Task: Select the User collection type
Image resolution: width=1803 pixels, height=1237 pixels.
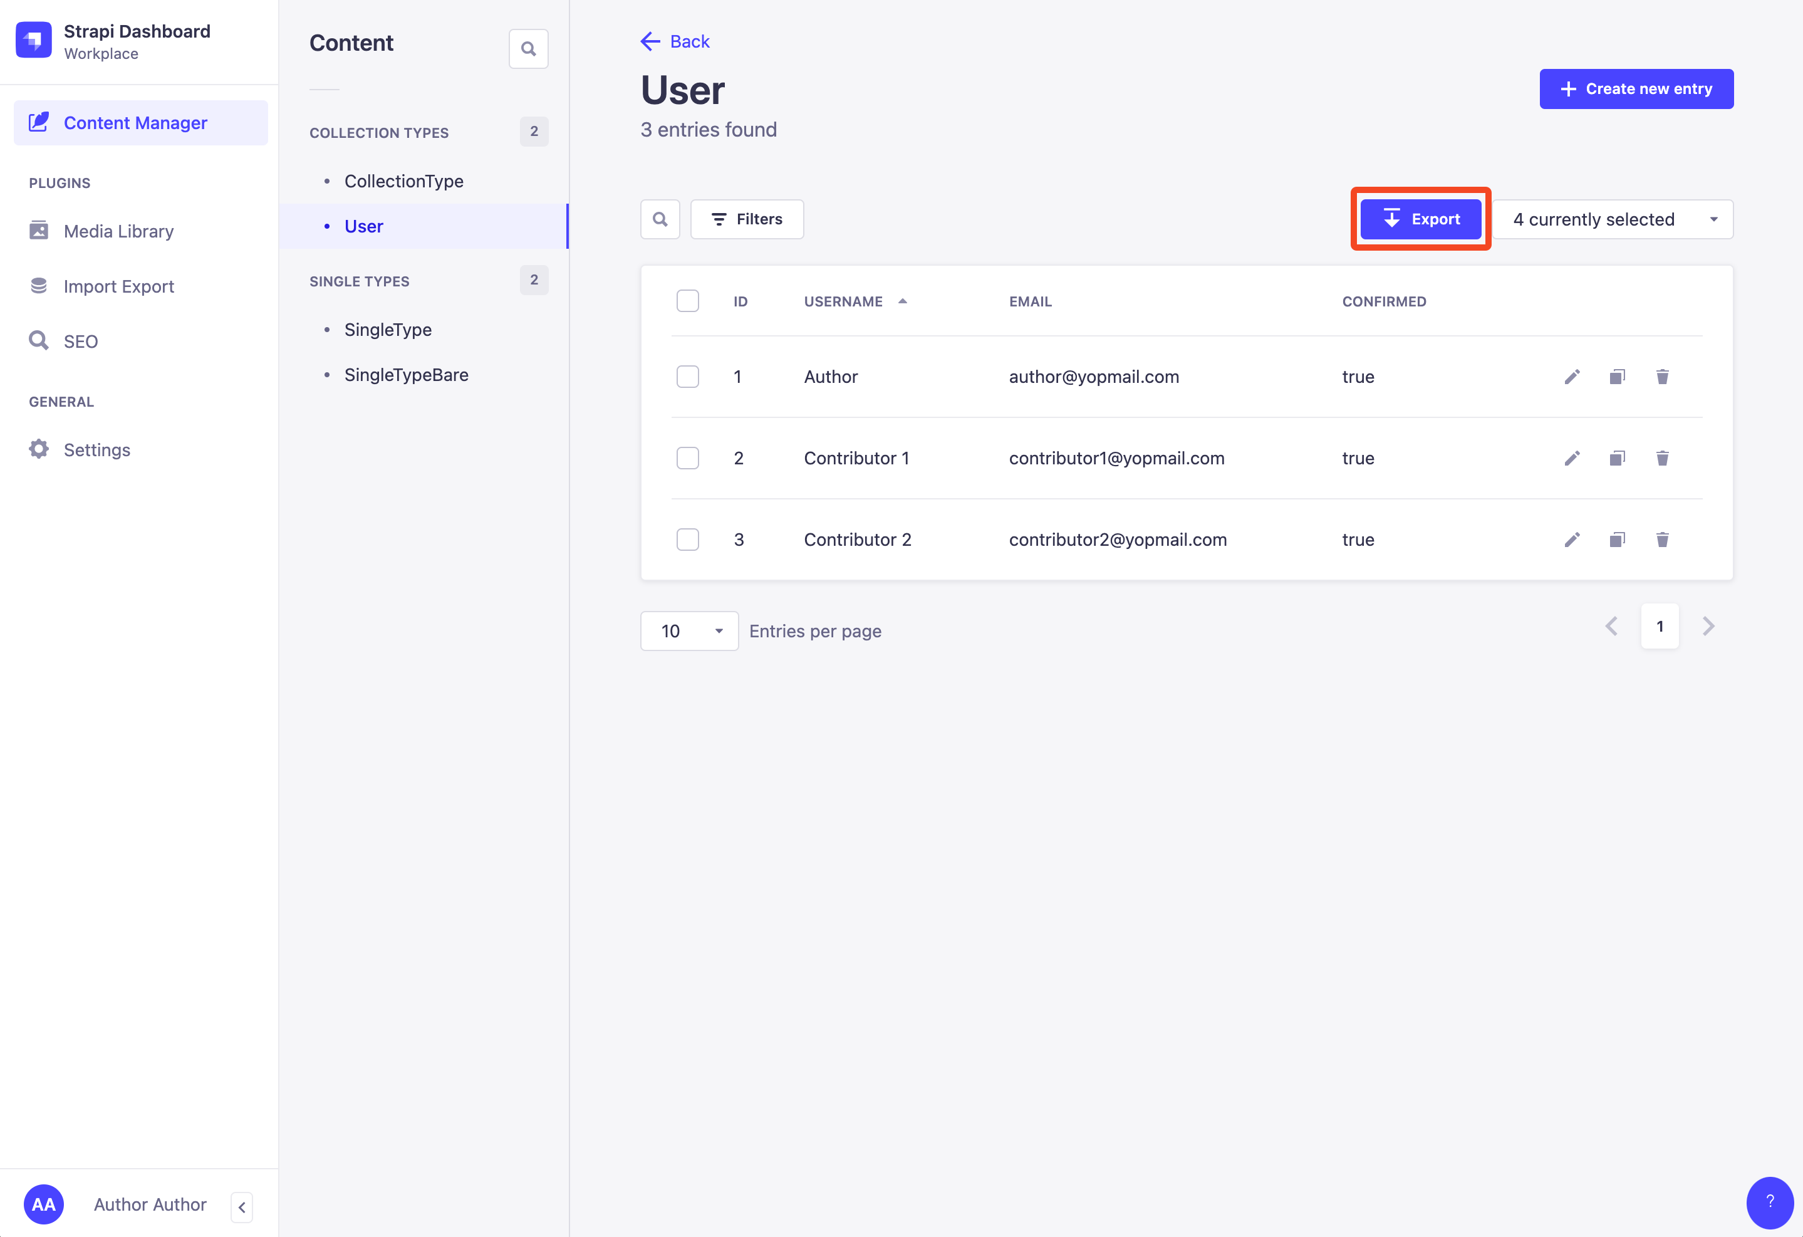Action: click(363, 226)
